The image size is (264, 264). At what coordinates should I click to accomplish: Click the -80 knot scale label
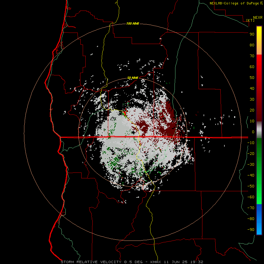click(251, 219)
